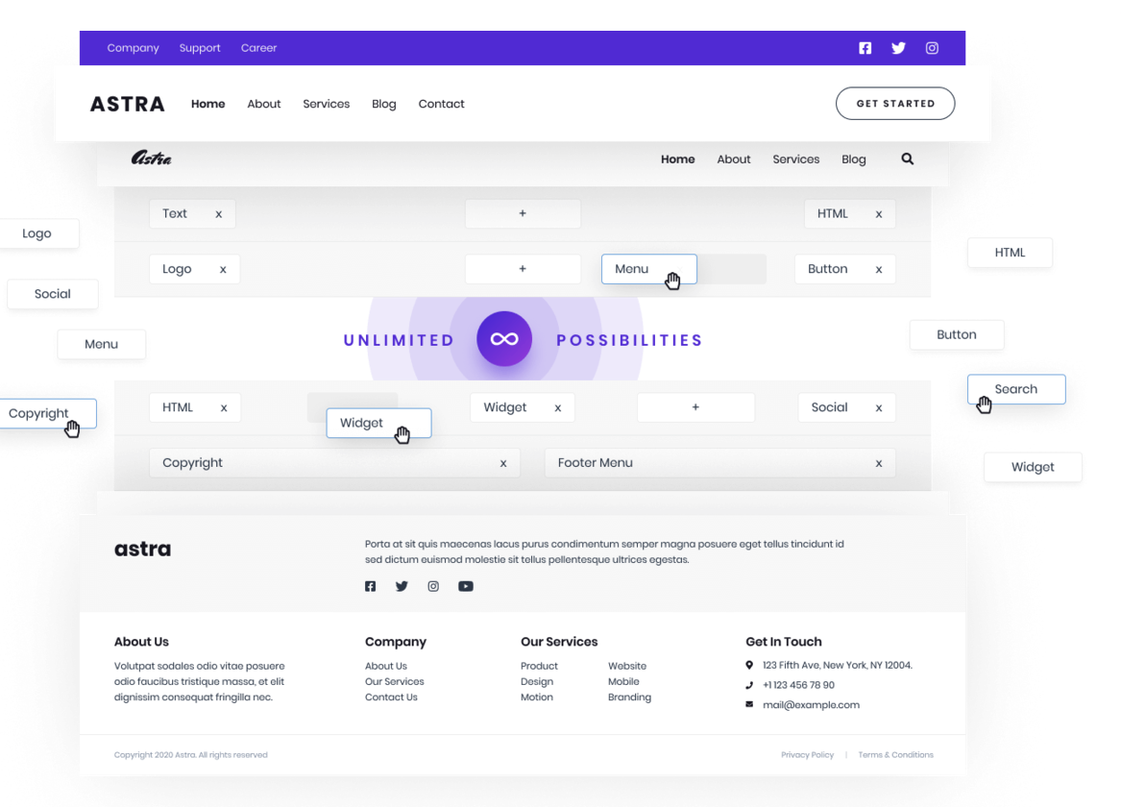The width and height of the screenshot is (1121, 807).
Task: Add element using plus in top header row
Action: [523, 213]
